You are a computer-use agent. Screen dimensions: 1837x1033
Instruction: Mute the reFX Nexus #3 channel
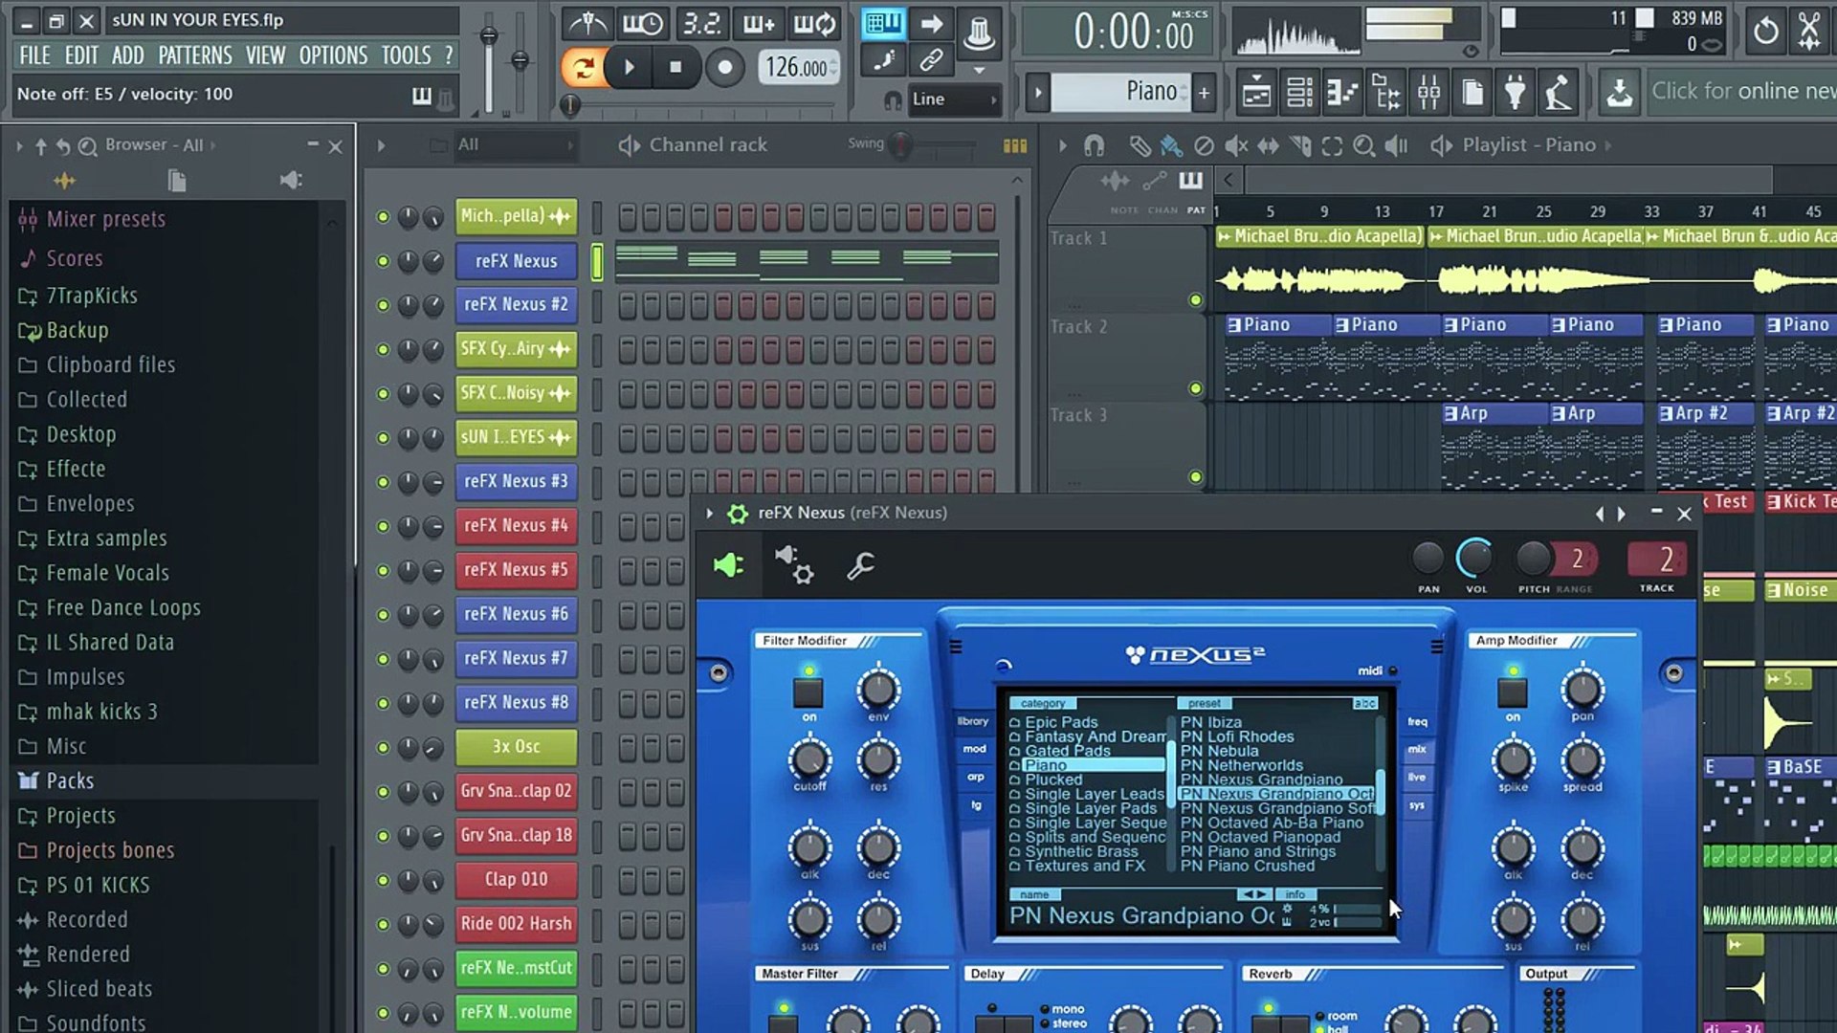click(x=383, y=482)
